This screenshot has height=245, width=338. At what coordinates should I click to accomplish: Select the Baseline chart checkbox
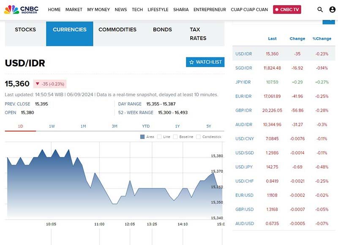[x=176, y=137]
